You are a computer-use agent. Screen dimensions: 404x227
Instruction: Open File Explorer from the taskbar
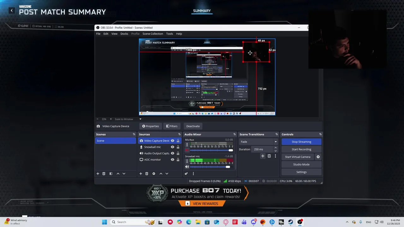198,222
